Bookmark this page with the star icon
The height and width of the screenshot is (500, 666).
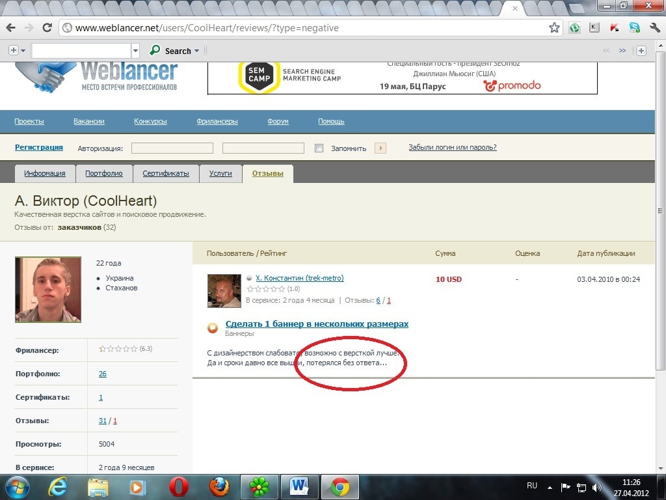[554, 28]
